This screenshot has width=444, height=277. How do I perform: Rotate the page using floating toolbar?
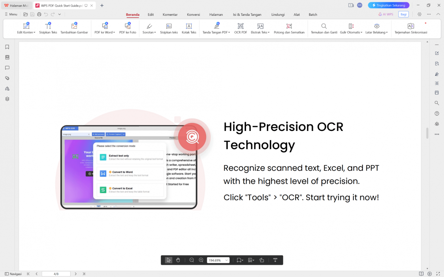[262, 260]
